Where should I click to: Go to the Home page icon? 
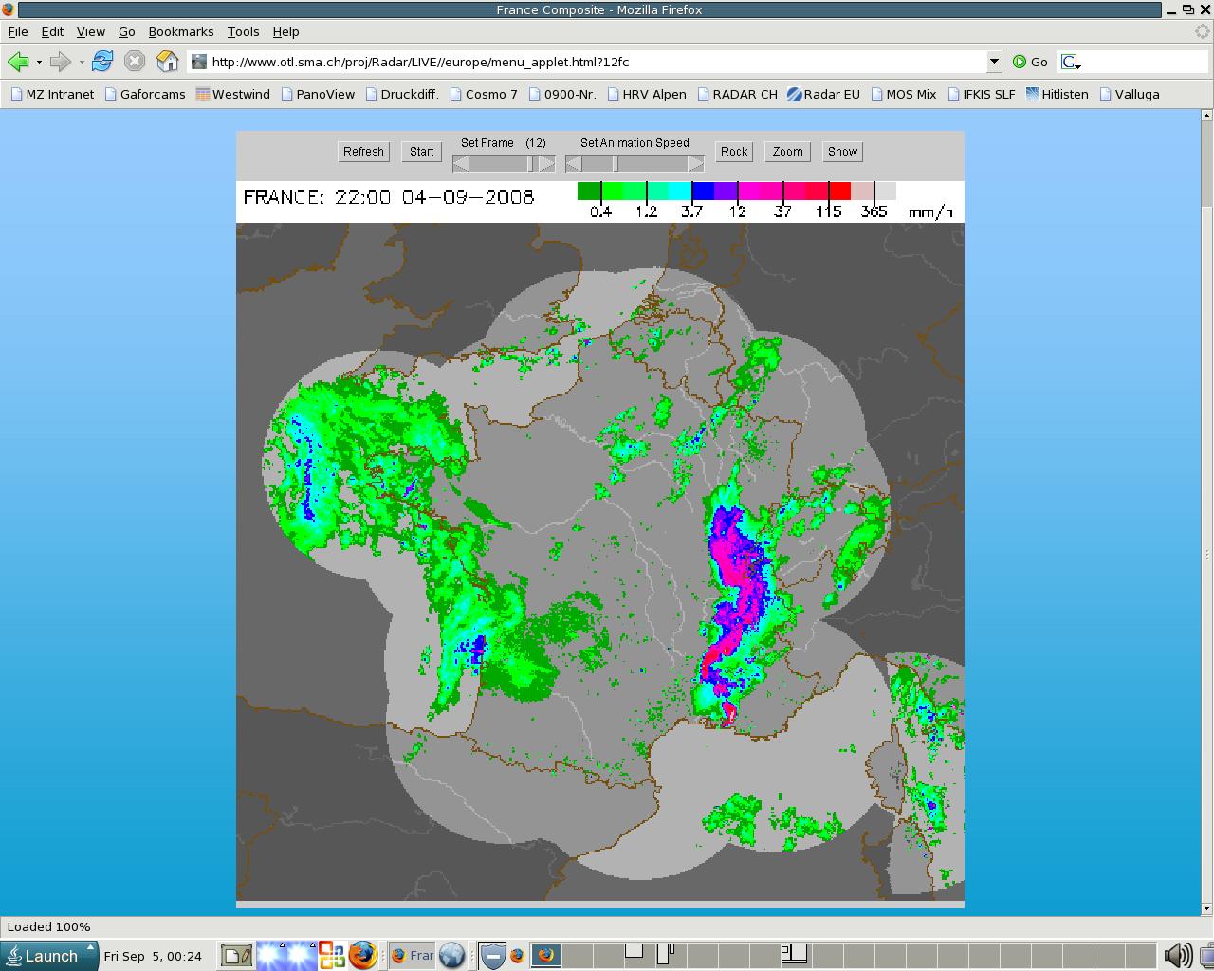(167, 62)
